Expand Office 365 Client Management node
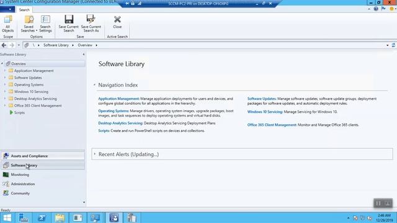This screenshot has height=223, width=397. (4, 105)
